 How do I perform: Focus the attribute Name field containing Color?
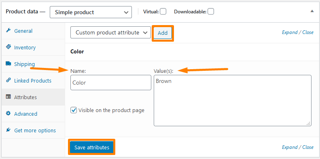110,83
